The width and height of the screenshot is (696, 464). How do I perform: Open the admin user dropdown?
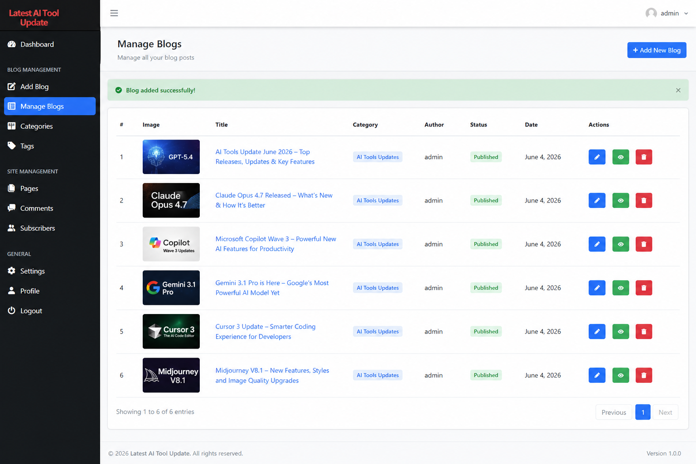coord(667,13)
